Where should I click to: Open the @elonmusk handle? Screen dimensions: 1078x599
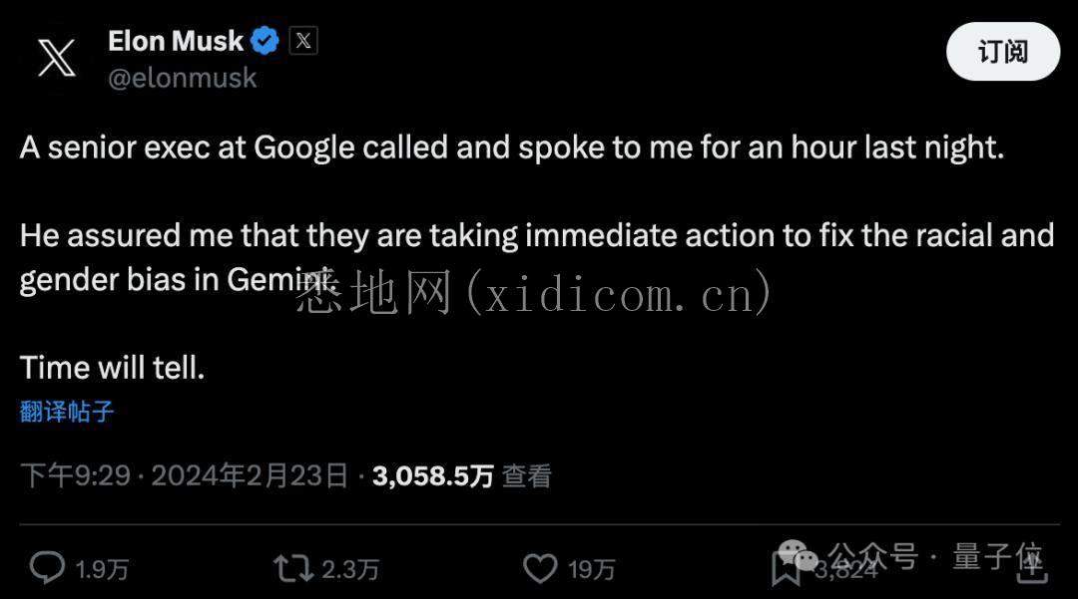tap(182, 78)
